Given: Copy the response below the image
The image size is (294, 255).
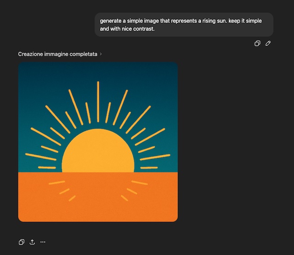Looking at the screenshot, I should [x=22, y=242].
